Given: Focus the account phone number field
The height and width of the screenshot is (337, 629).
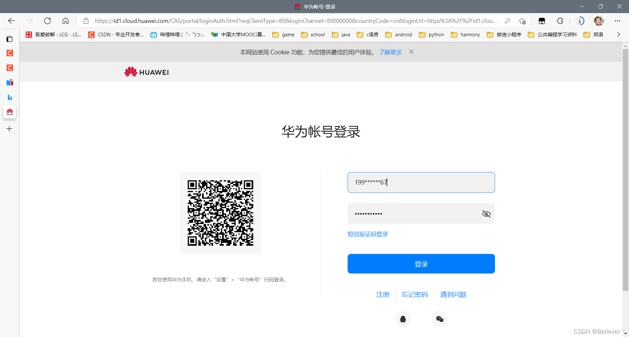Looking at the screenshot, I should tap(421, 182).
